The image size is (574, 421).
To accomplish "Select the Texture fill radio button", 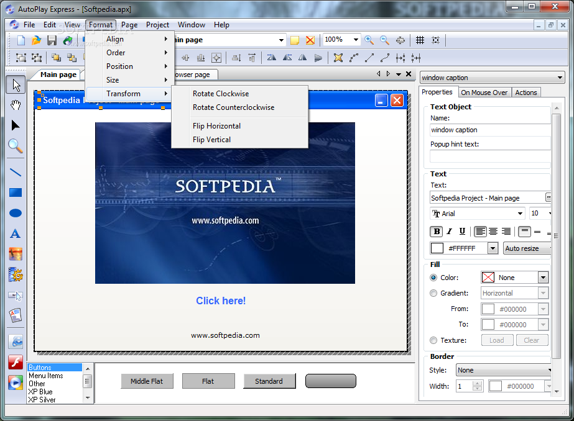I will (x=433, y=340).
